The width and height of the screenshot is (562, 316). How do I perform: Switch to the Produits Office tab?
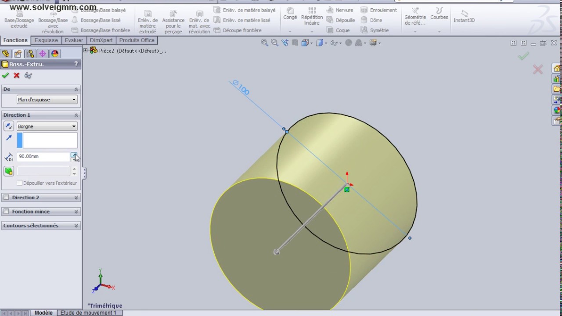pyautogui.click(x=137, y=40)
